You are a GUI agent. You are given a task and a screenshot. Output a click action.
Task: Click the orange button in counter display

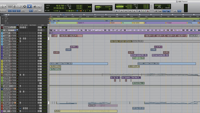click(81, 11)
